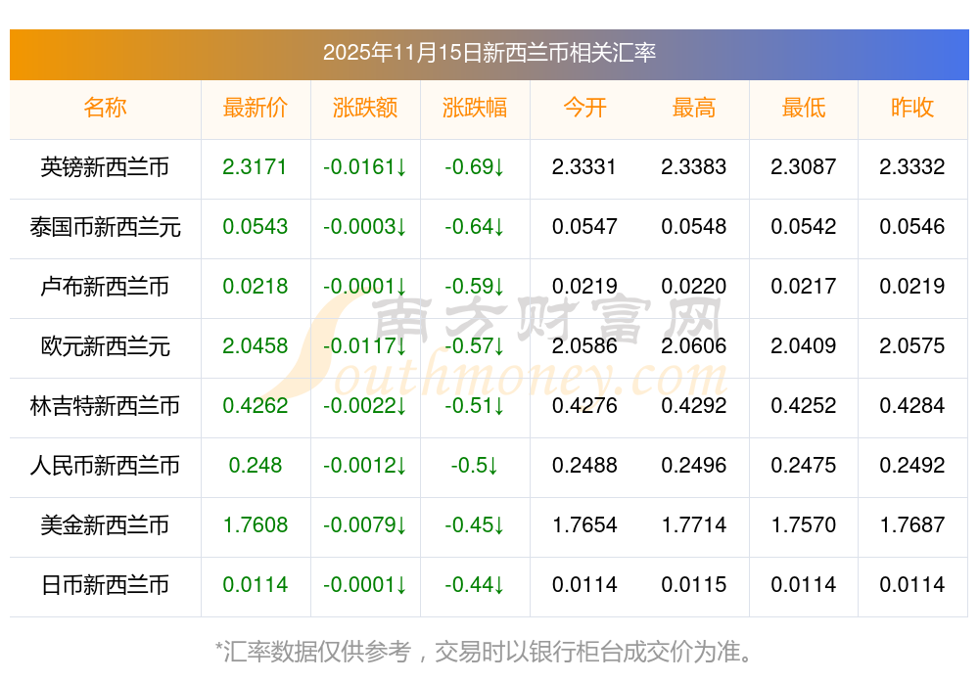
Task: Select the 人民币新西兰币 row name
Action: pyautogui.click(x=105, y=466)
